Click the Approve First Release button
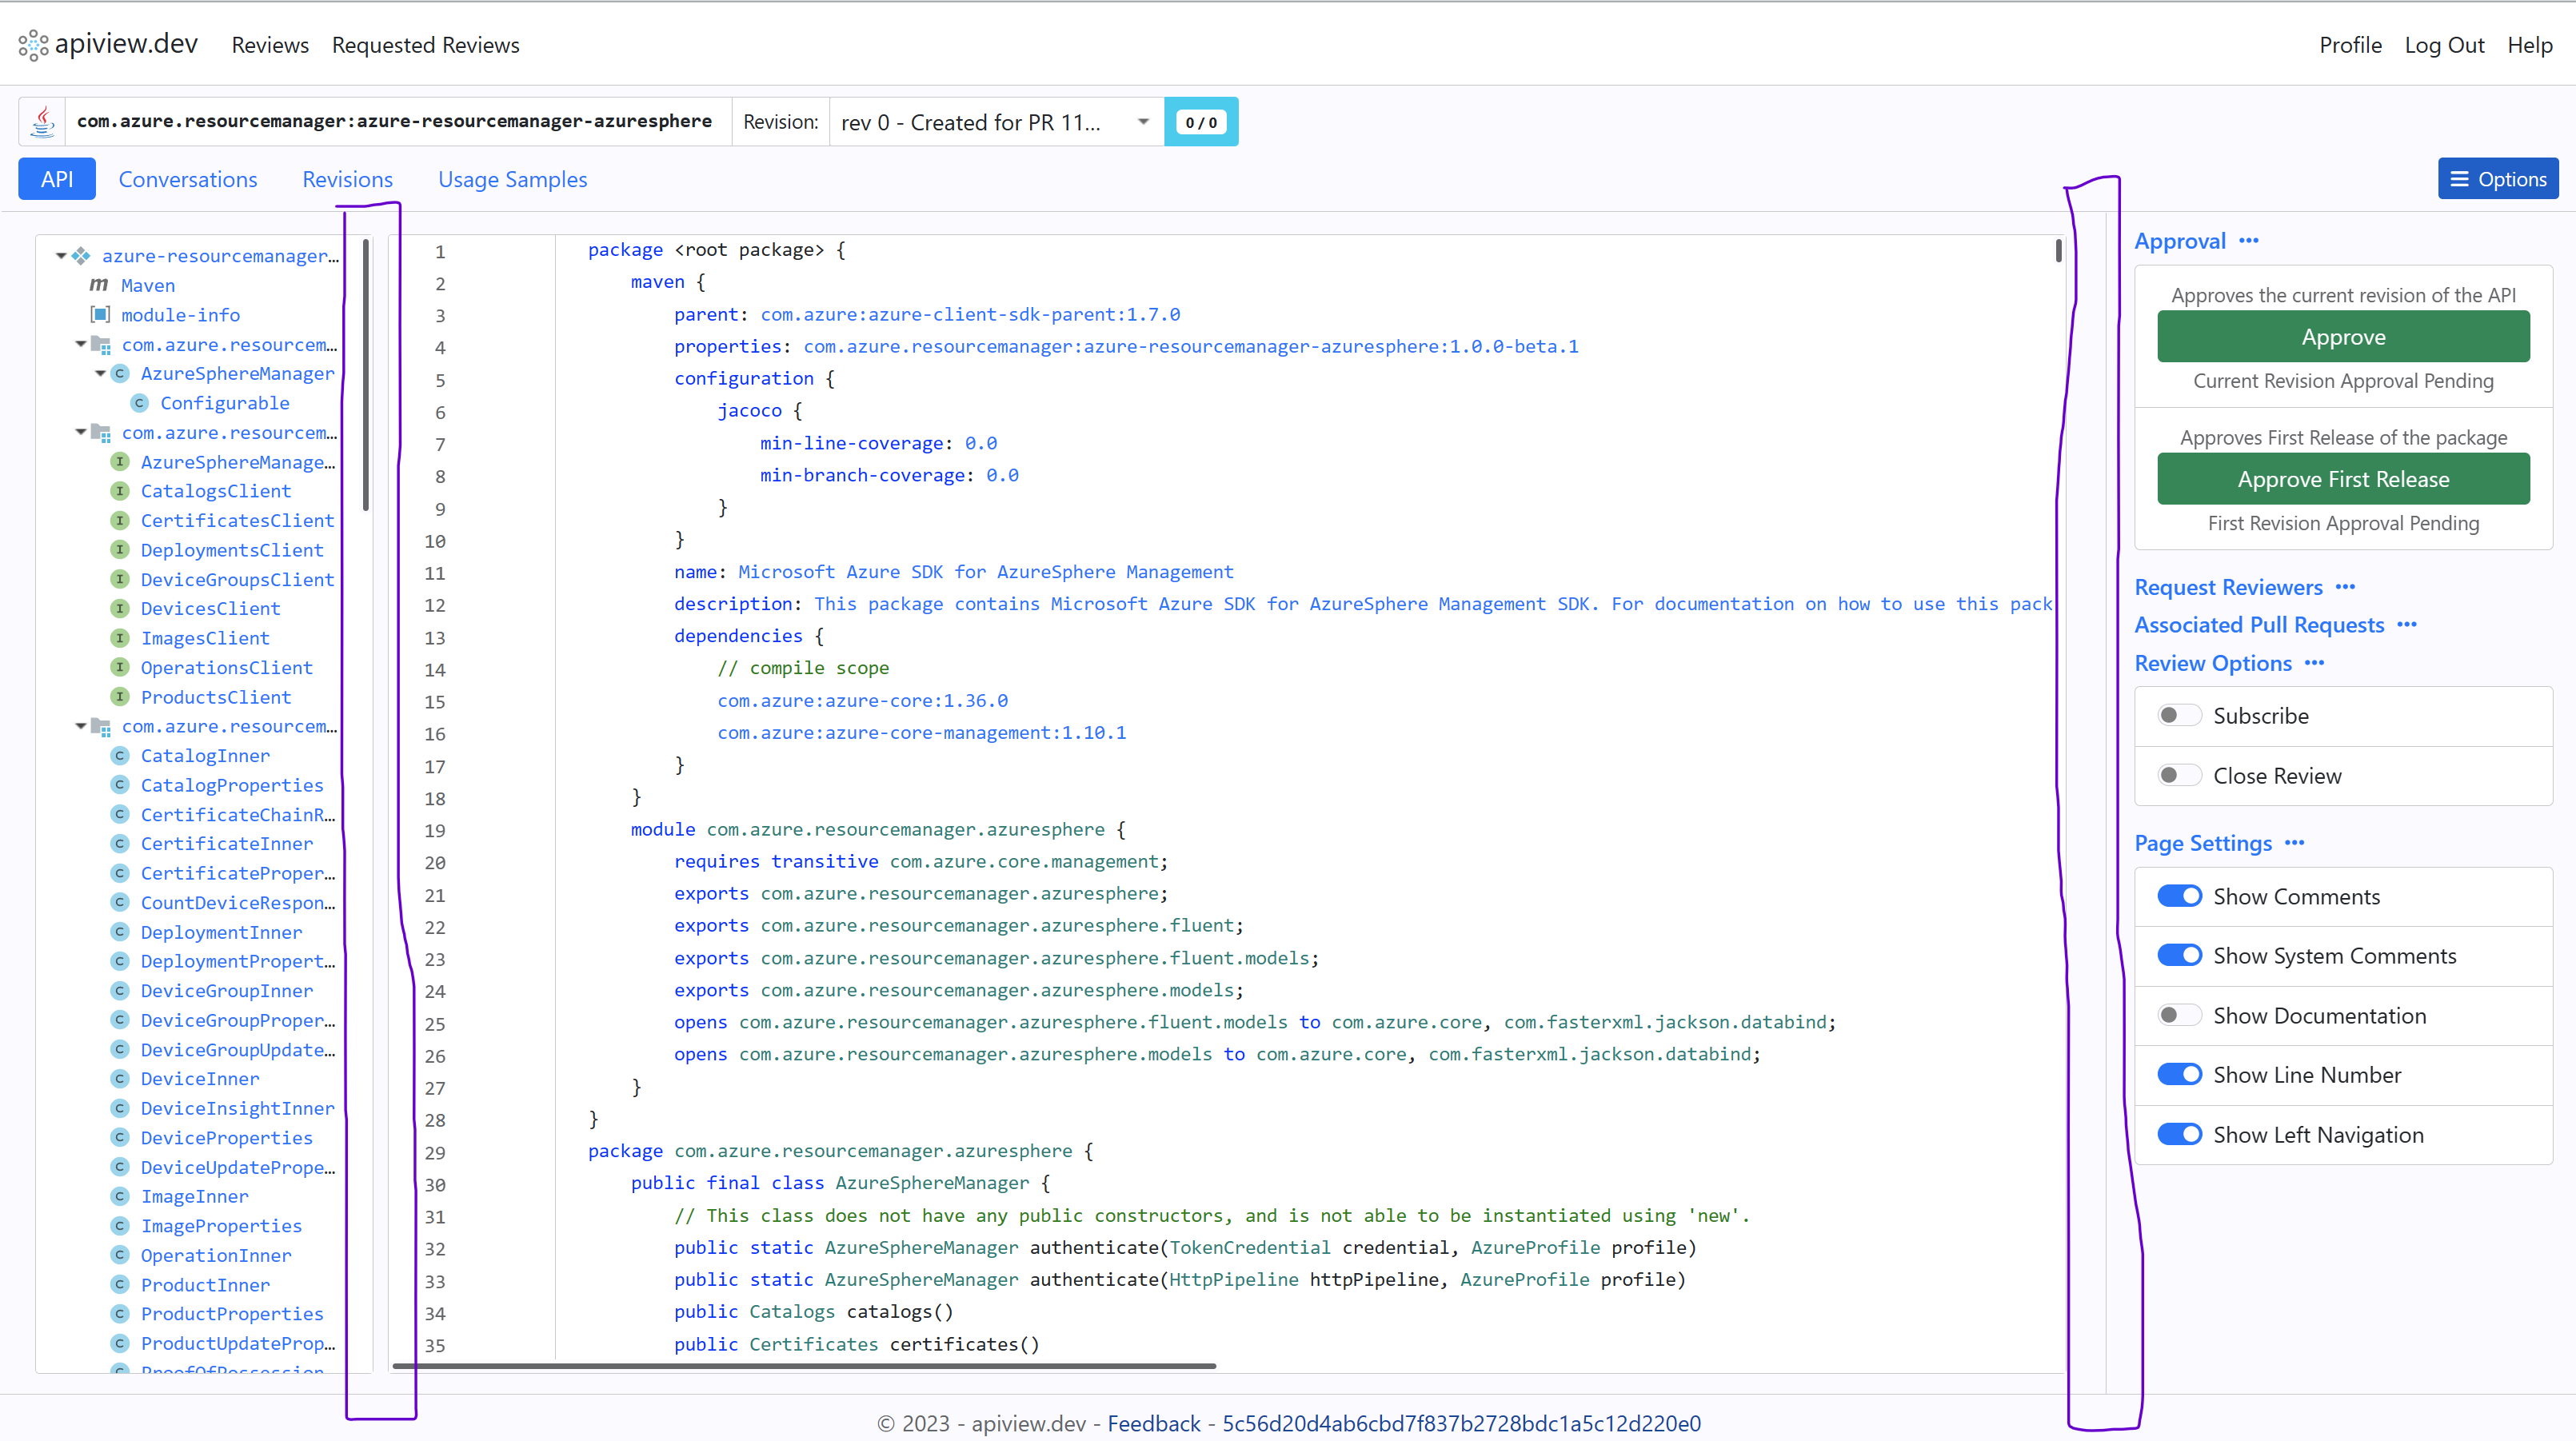Viewport: 2576px width, 1441px height. point(2343,478)
